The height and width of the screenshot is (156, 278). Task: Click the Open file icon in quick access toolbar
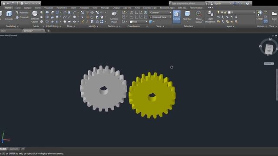[x=8, y=3]
